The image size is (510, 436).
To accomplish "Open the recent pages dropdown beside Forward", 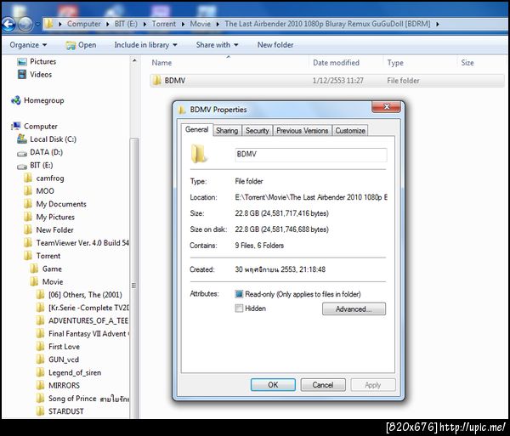I will pyautogui.click(x=37, y=25).
